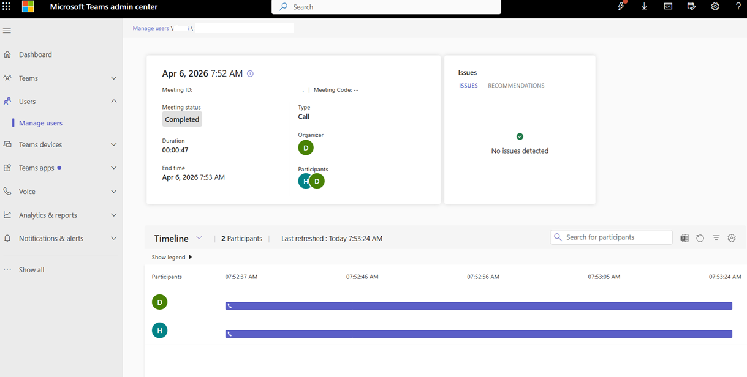Viewport: 747px width, 377px height.
Task: Open the lightning bolt notifications icon
Action: pyautogui.click(x=621, y=7)
